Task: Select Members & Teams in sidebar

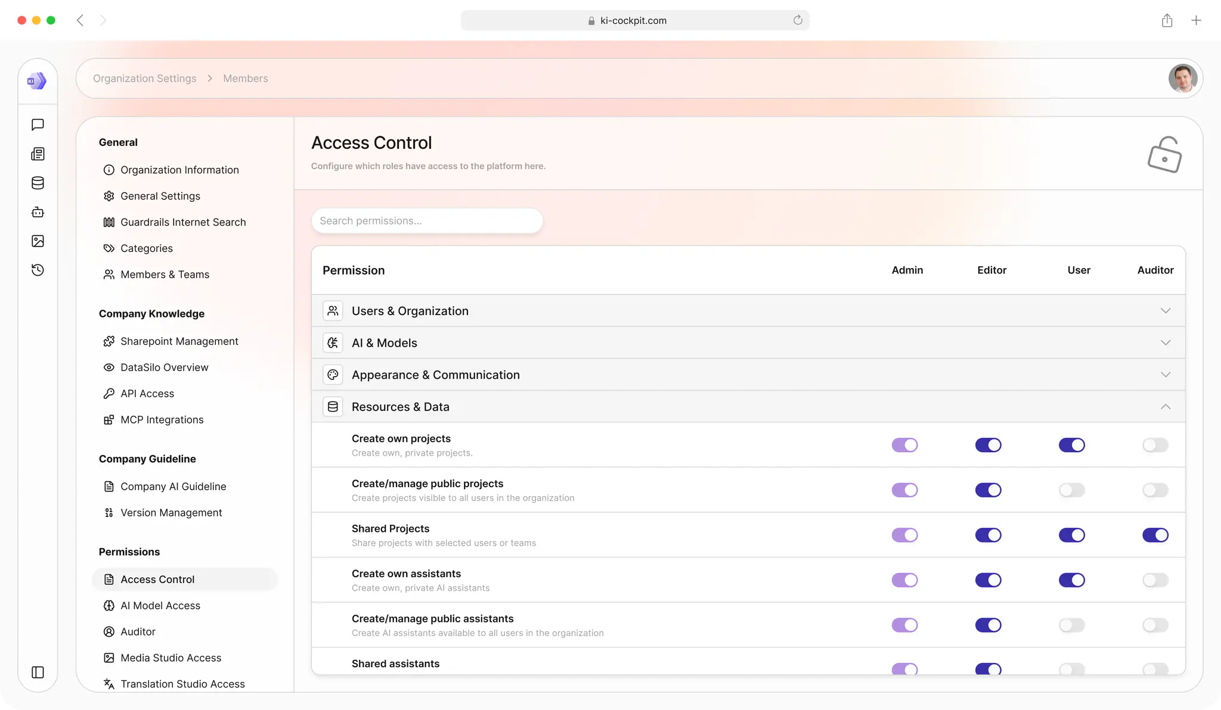Action: [156, 275]
